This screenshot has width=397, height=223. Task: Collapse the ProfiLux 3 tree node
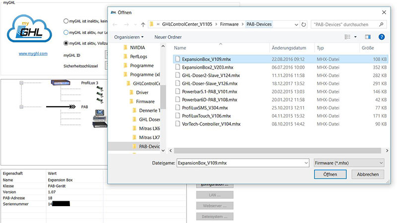click(x=21, y=83)
